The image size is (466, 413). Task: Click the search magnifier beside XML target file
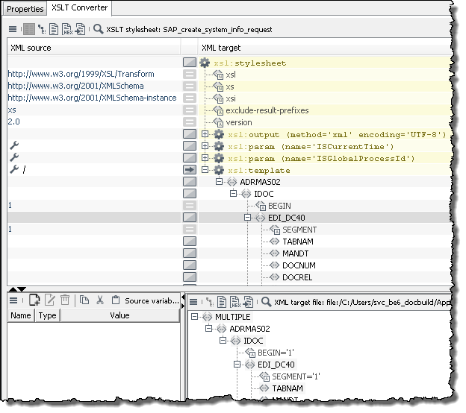click(266, 301)
